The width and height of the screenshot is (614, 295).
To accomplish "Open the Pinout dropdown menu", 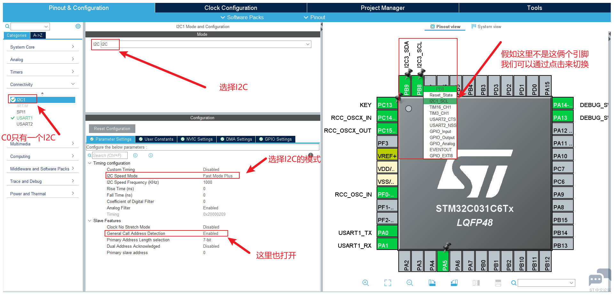I will pyautogui.click(x=314, y=17).
